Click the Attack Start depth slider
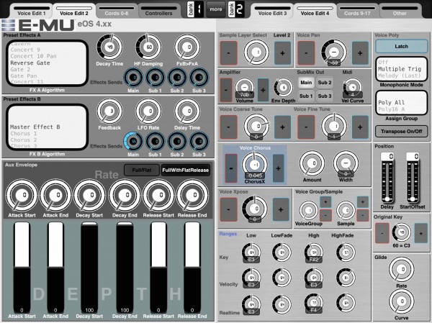Viewport: 432px width, 323px height. (22, 268)
